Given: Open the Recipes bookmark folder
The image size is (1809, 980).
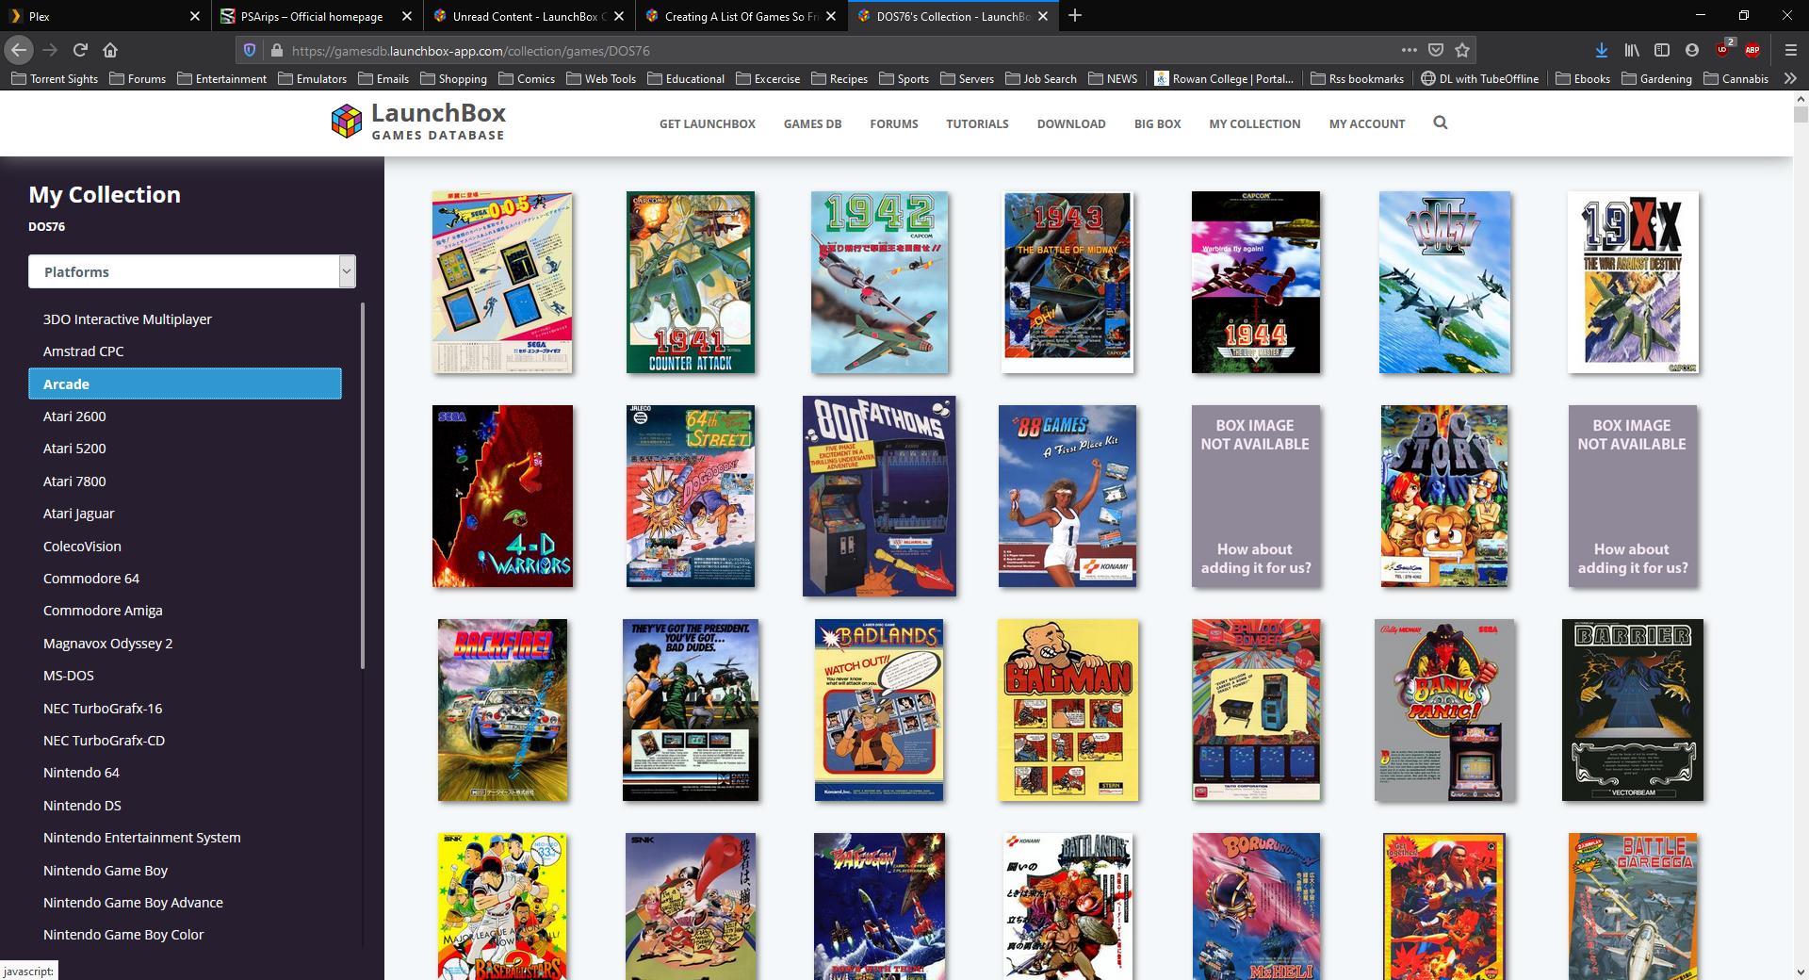Looking at the screenshot, I should point(839,78).
